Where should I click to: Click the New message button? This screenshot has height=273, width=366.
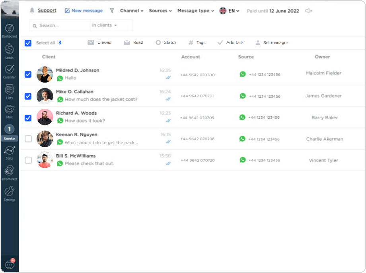[x=84, y=11]
